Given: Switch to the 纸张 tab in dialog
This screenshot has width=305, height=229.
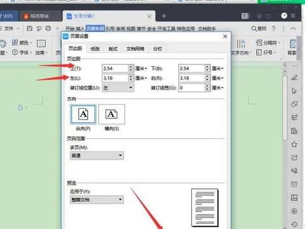Looking at the screenshot, I should 95,49.
